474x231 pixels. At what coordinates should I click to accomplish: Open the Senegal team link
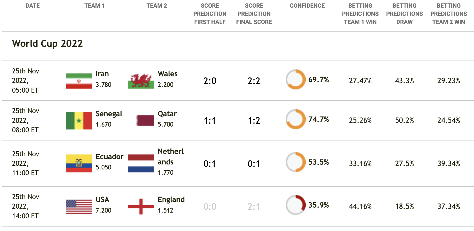[x=109, y=114]
